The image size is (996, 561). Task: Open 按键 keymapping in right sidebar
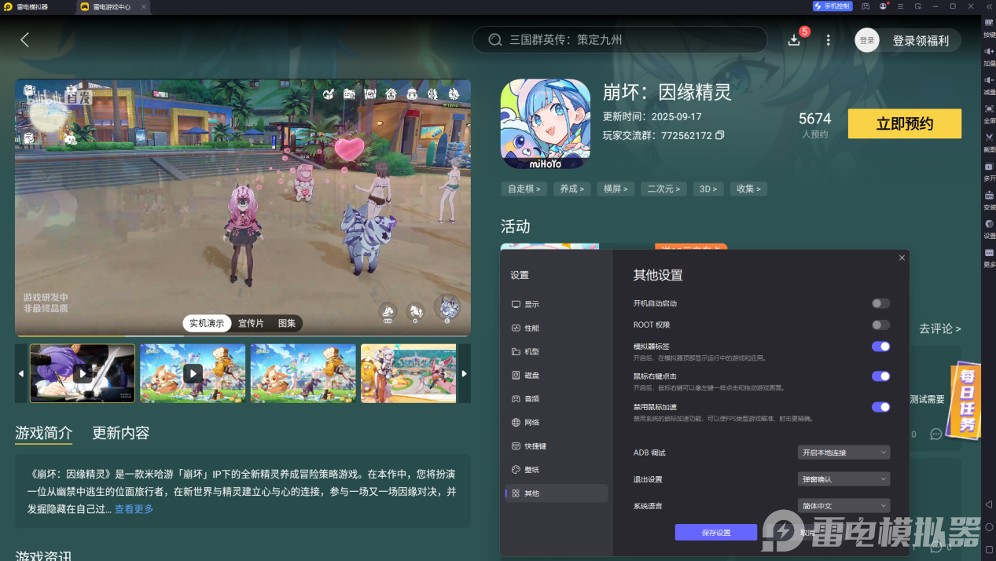pyautogui.click(x=989, y=27)
